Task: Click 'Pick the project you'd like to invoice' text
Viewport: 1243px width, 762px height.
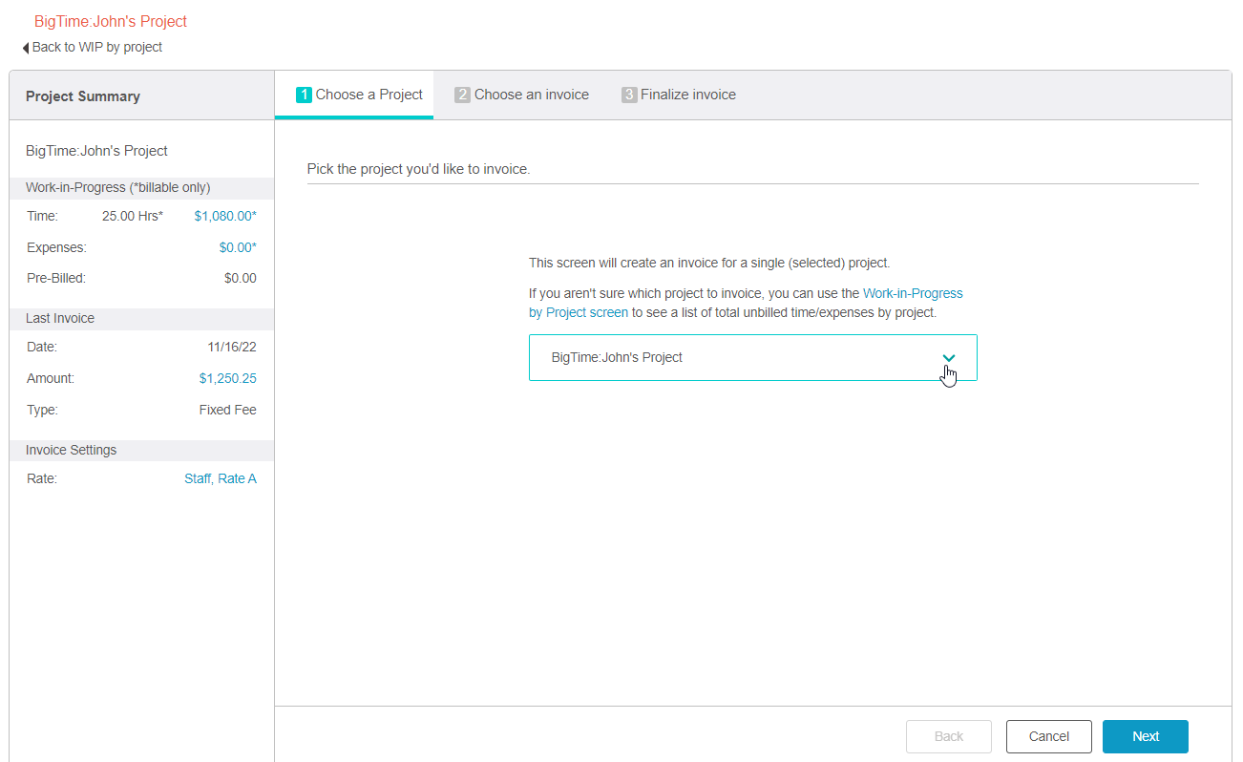Action: pyautogui.click(x=418, y=169)
